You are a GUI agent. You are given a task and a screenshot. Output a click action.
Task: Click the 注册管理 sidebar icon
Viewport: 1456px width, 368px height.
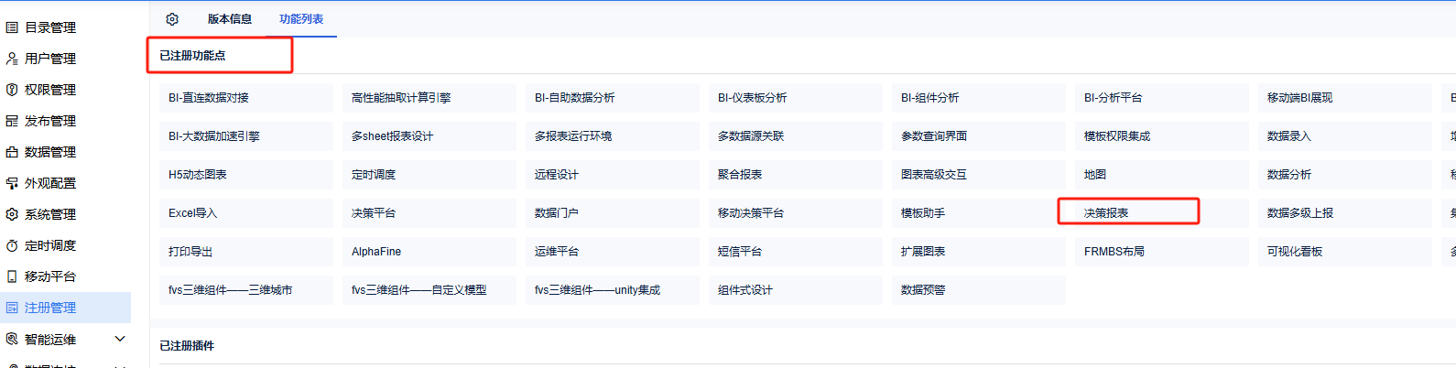12,308
